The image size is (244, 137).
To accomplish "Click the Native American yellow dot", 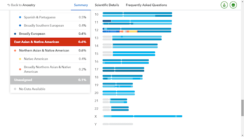I will [20, 59].
